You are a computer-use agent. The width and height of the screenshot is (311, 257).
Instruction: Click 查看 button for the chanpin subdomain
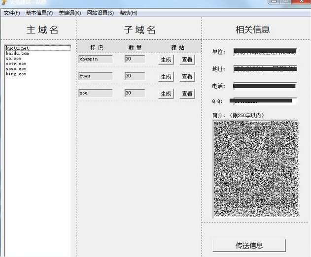[187, 60]
